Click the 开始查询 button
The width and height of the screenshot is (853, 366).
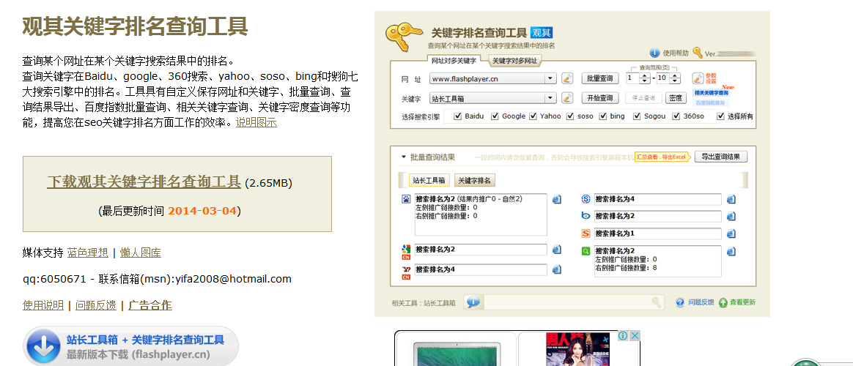[x=601, y=98]
